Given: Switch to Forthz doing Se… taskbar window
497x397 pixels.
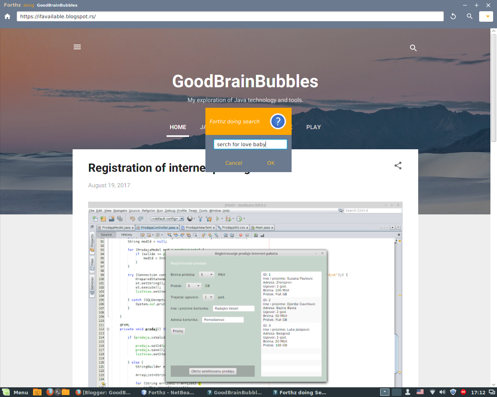Looking at the screenshot, I should pos(299,392).
